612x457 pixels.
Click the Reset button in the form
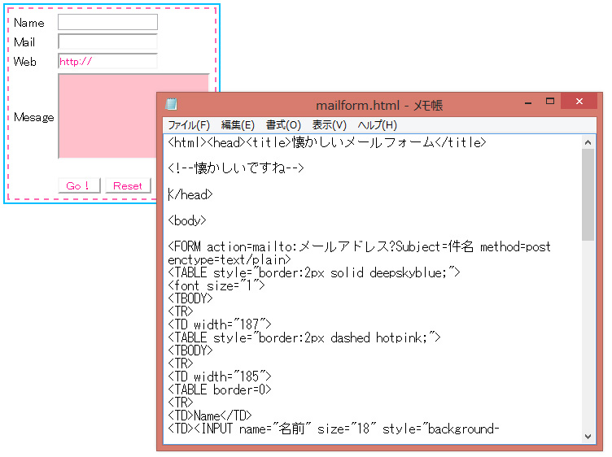127,185
